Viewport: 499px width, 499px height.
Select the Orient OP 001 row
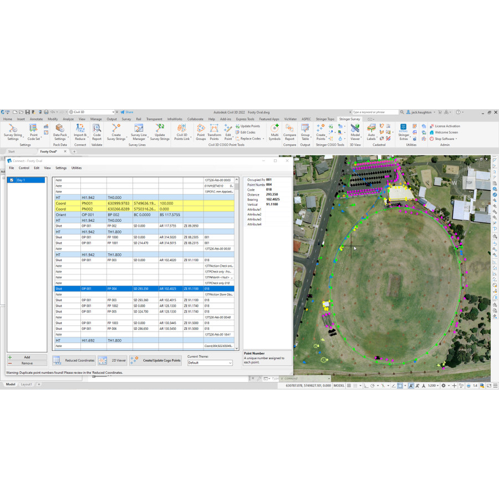coord(145,215)
